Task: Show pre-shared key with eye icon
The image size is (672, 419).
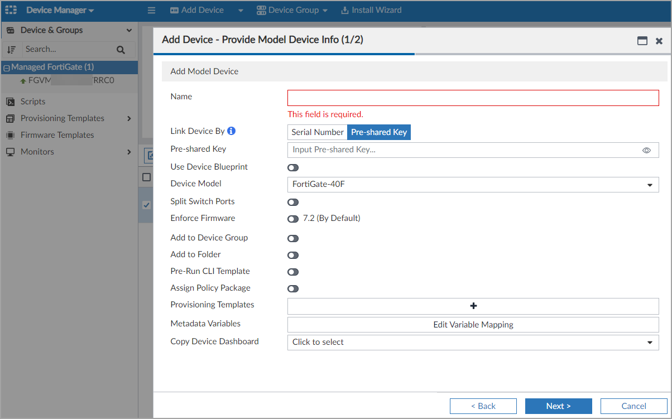Action: pyautogui.click(x=646, y=150)
